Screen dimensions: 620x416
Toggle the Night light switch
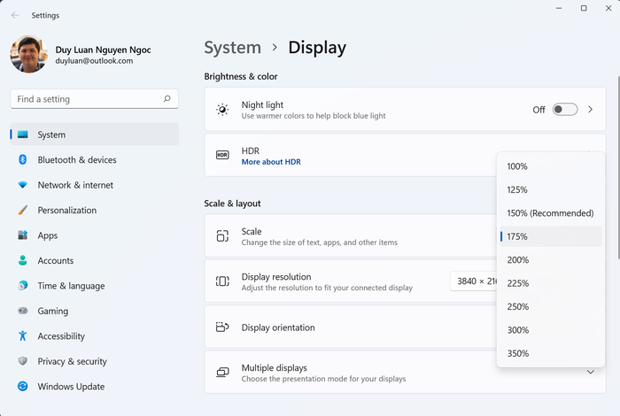[x=564, y=110]
